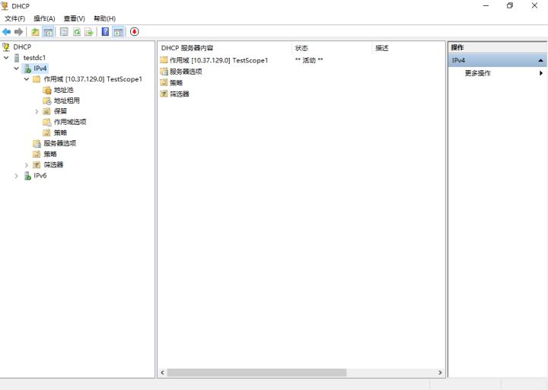Click the Up one level folder icon
Viewport: 548px width, 390px height.
[x=35, y=32]
